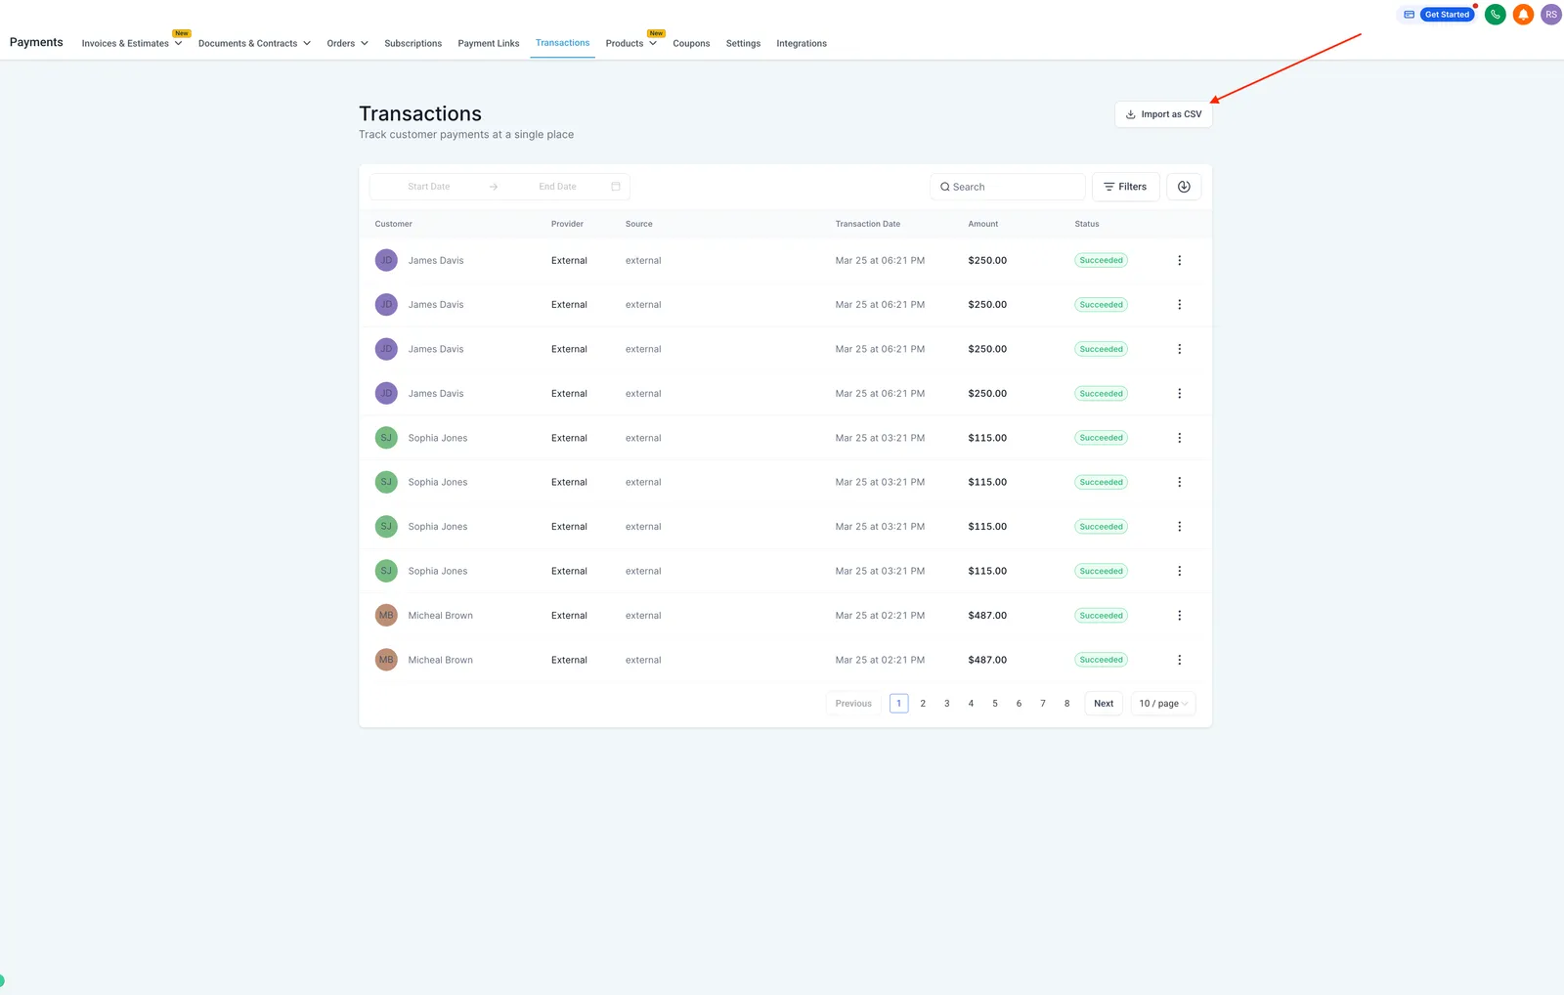Open the RS user avatar menu
Viewport: 1564px width, 995px height.
(1551, 15)
